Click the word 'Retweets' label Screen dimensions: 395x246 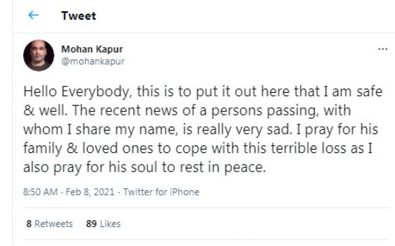53,224
